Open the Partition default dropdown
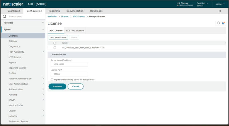 (x=202, y=4)
